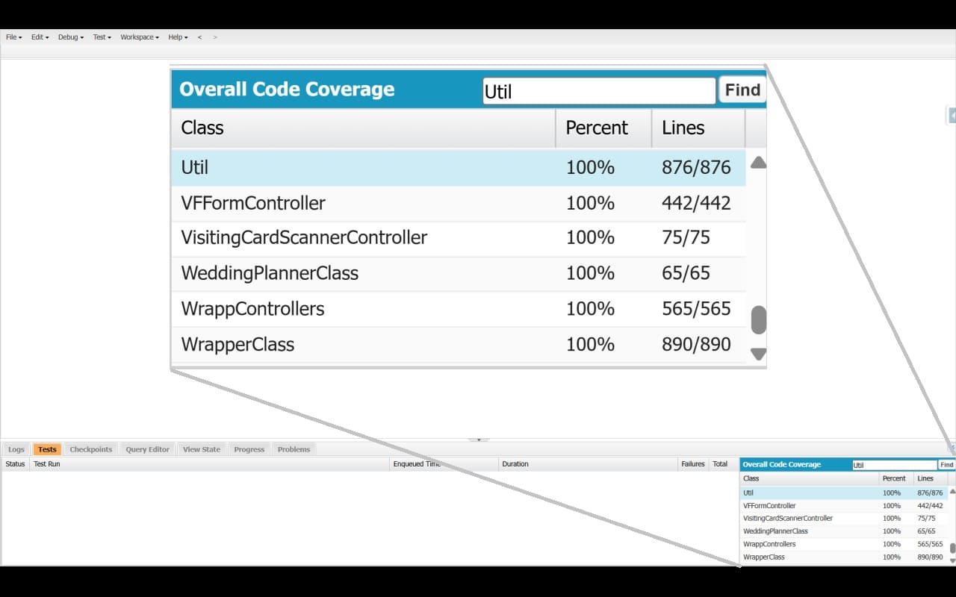
Task: Sort by the Test Run column header
Action: click(210, 464)
